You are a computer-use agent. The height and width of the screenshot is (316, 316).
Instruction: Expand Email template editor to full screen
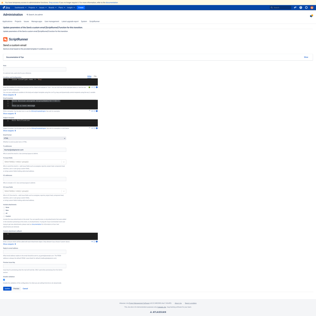click(x=94, y=111)
